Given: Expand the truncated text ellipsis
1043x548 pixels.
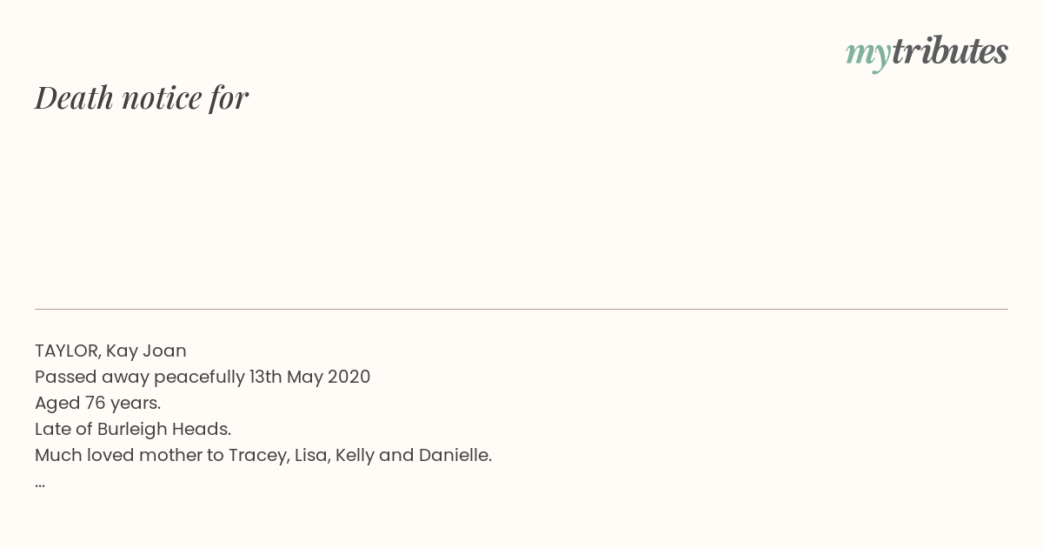Looking at the screenshot, I should point(40,485).
